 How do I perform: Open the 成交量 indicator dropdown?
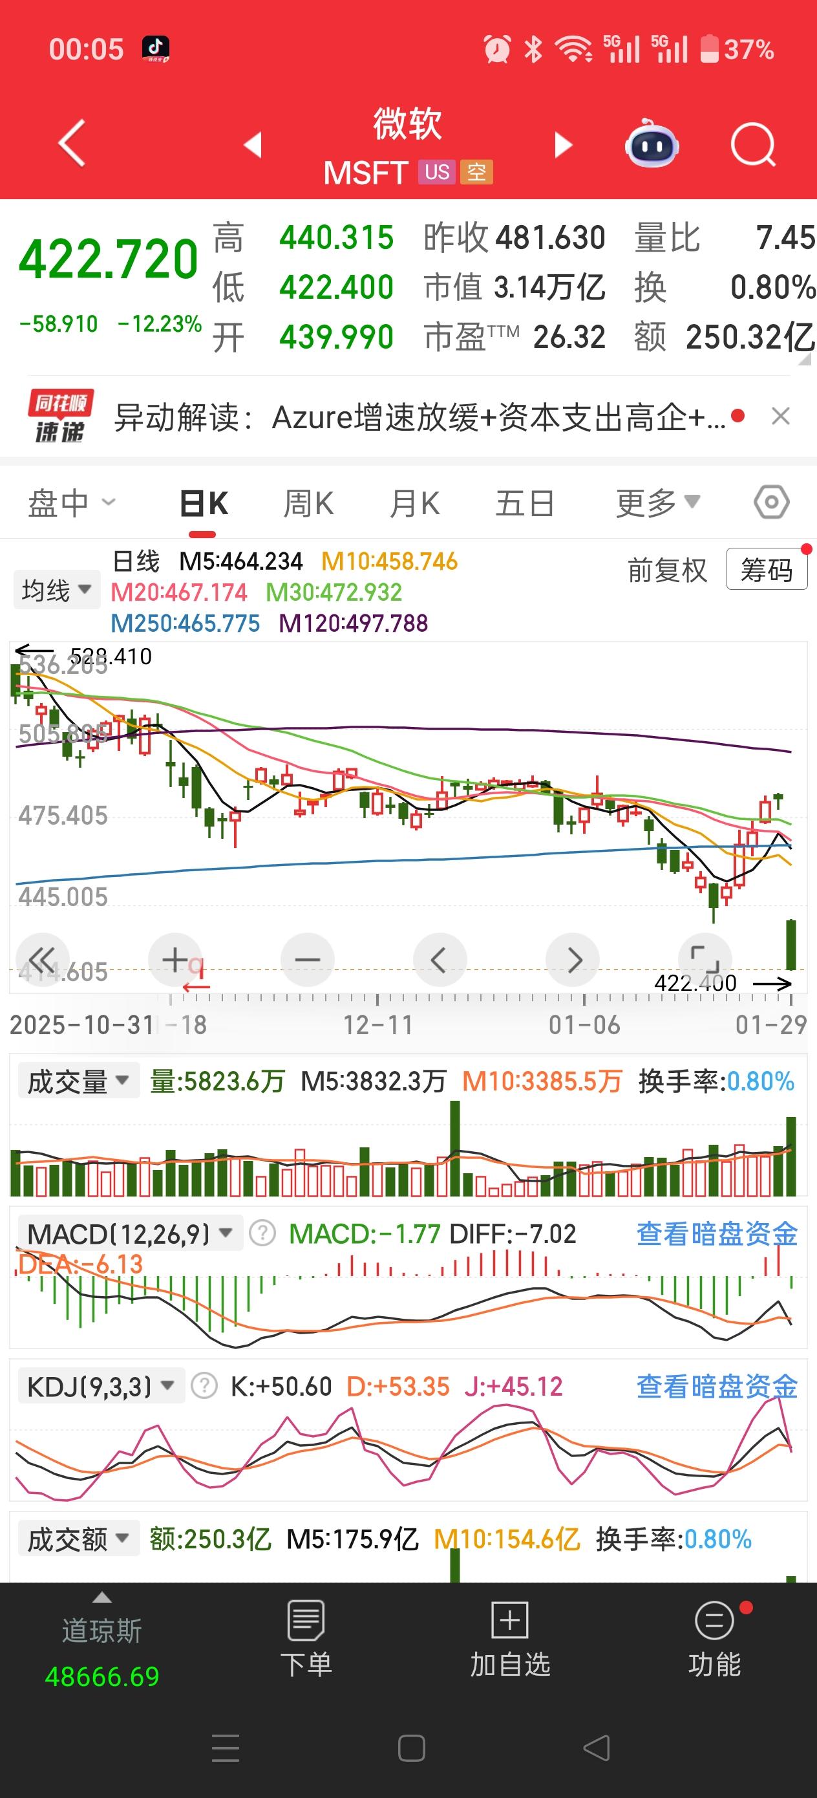(x=78, y=1081)
